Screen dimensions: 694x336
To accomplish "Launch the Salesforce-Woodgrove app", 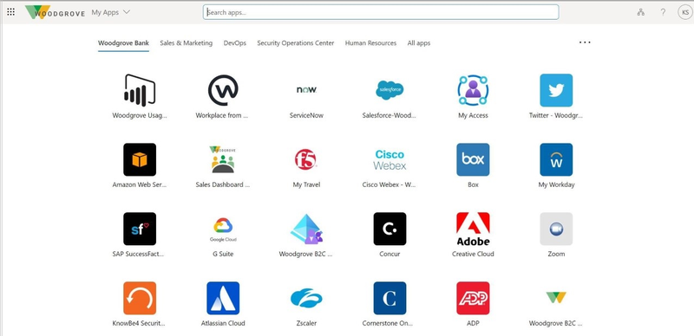I will click(390, 90).
